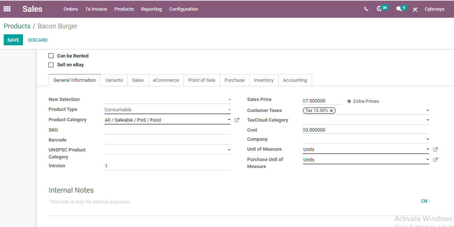Expand the Product Type dropdown

[x=167, y=110]
